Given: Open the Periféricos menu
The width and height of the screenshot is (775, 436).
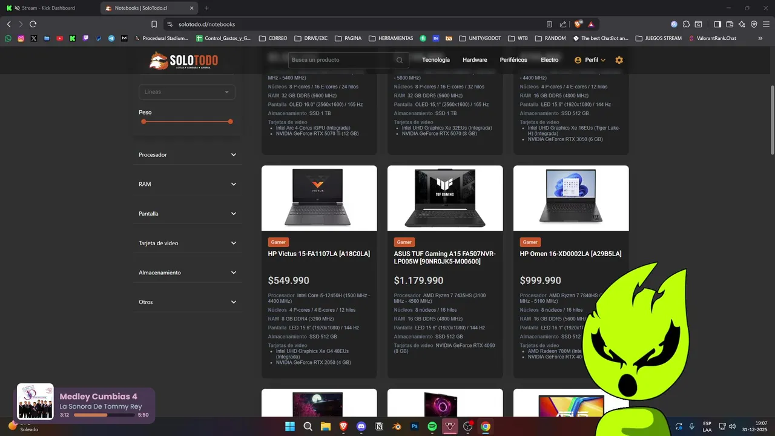Looking at the screenshot, I should click(x=513, y=60).
